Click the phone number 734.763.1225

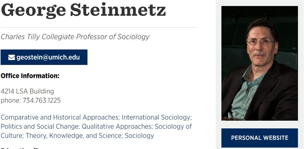coord(42,101)
